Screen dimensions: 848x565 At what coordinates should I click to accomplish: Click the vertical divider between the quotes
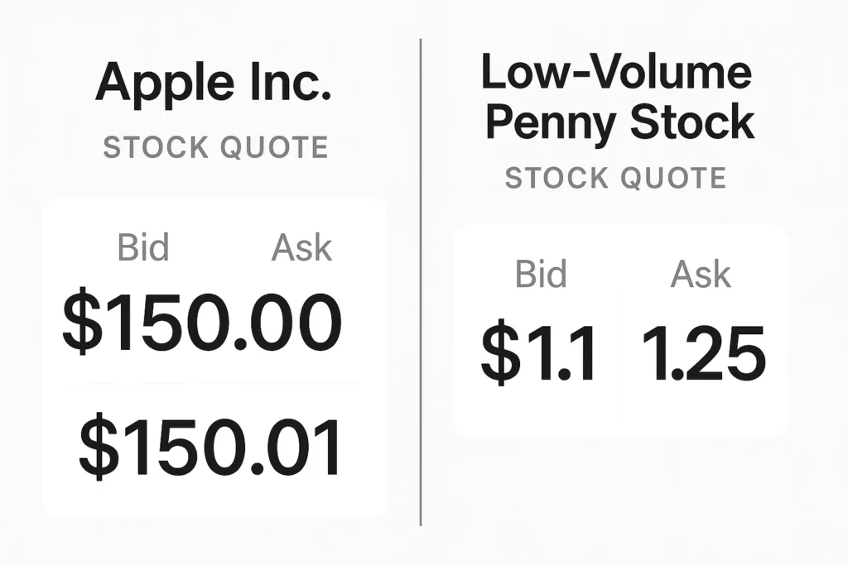(421, 281)
